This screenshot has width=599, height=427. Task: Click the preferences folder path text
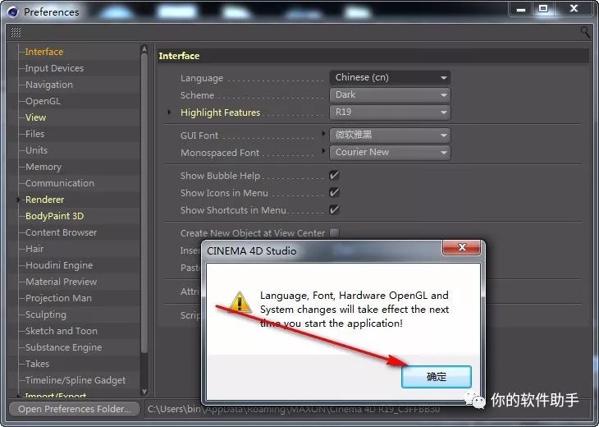click(294, 410)
